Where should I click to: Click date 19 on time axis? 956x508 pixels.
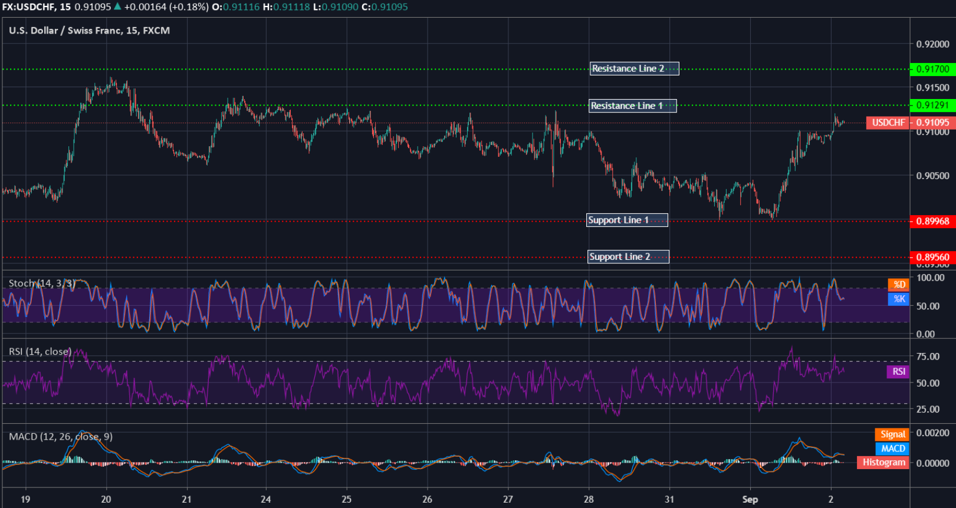tap(25, 500)
